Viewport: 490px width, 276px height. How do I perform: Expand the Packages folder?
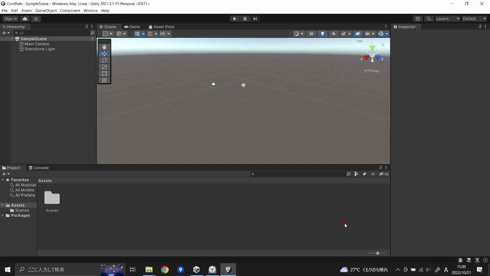pyautogui.click(x=3, y=215)
